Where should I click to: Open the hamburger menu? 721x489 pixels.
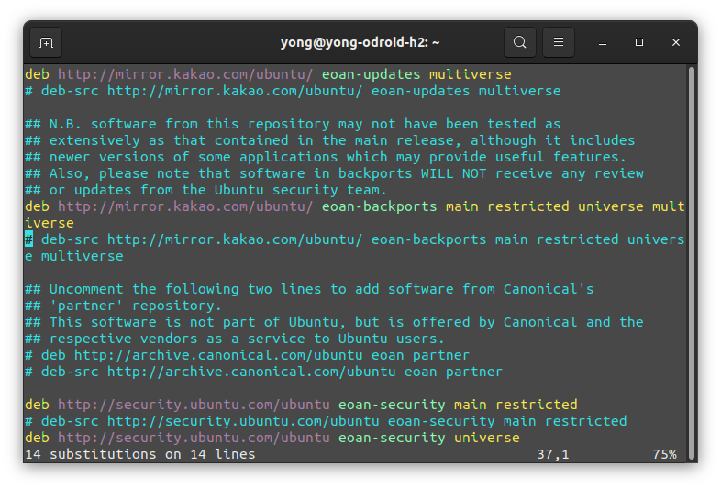click(x=559, y=42)
